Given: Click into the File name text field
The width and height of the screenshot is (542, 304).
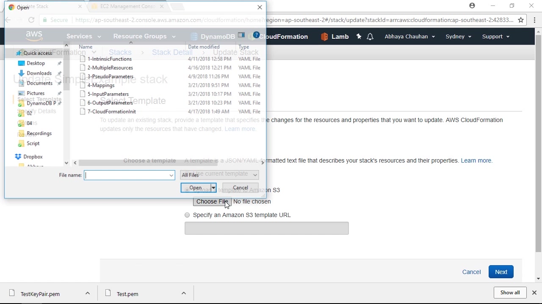Looking at the screenshot, I should 127,175.
